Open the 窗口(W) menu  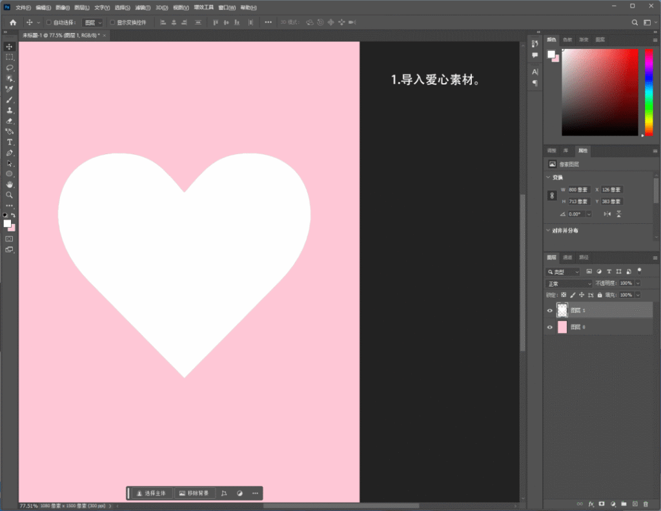(x=227, y=8)
